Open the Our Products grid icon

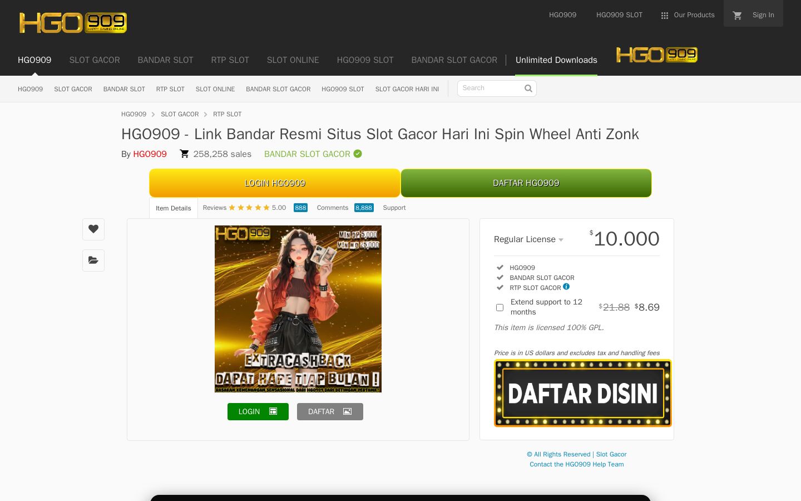click(664, 16)
